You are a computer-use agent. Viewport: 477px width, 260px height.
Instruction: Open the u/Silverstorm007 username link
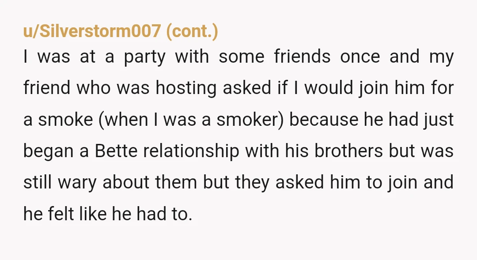point(92,31)
